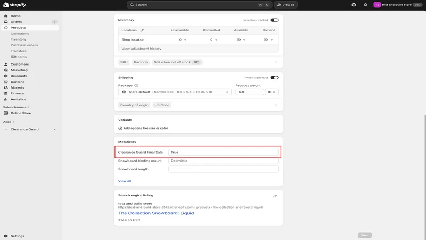Click the Orders badge showing 2
426x240 pixels.
54,22
